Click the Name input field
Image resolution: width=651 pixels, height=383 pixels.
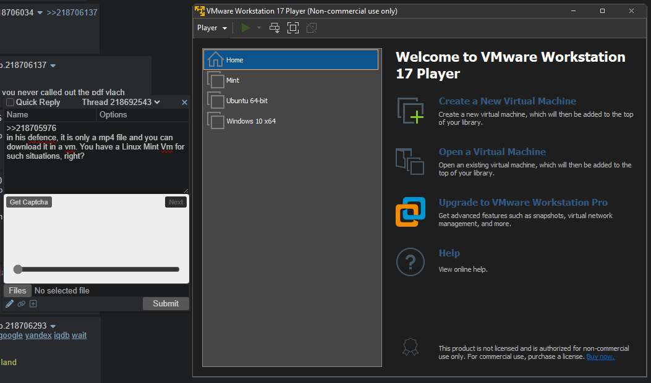point(50,114)
